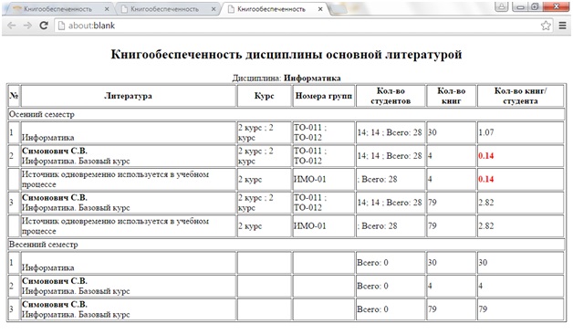Screen dimensions: 573x334
Task: Close the third Книгообеспеченность tab
Action: pos(320,9)
